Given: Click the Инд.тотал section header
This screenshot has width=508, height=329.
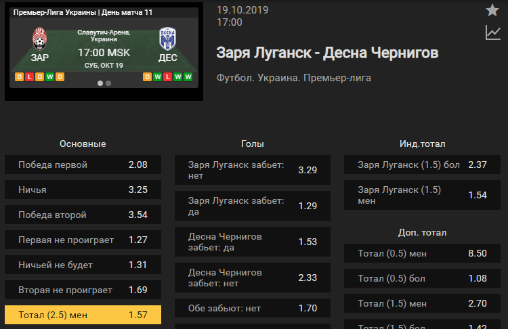Looking at the screenshot, I should point(422,144).
